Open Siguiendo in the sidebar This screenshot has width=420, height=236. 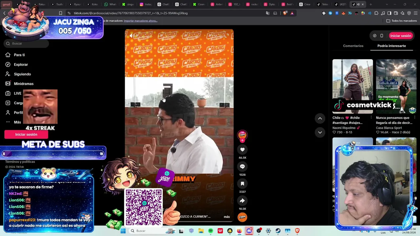tap(22, 74)
